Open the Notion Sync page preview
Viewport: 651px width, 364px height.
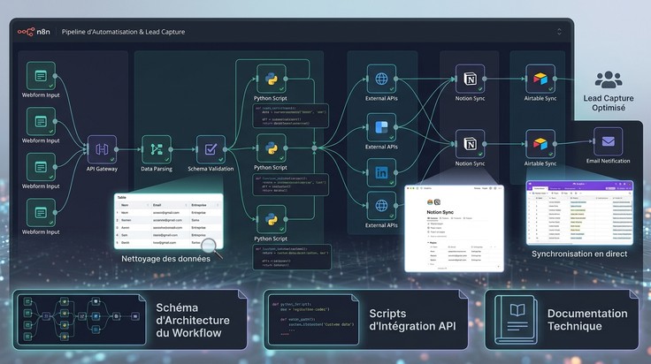[x=455, y=229]
